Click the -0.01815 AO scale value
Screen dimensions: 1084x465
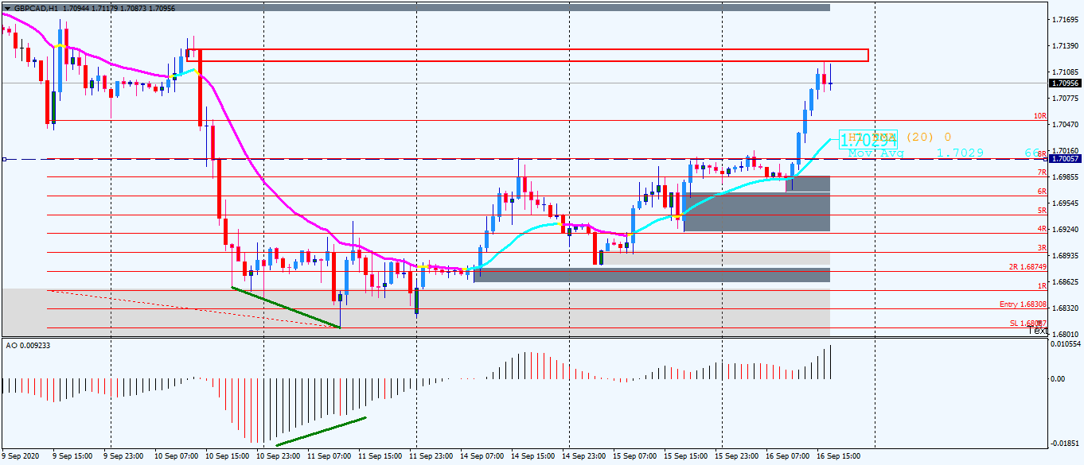pyautogui.click(x=1066, y=444)
